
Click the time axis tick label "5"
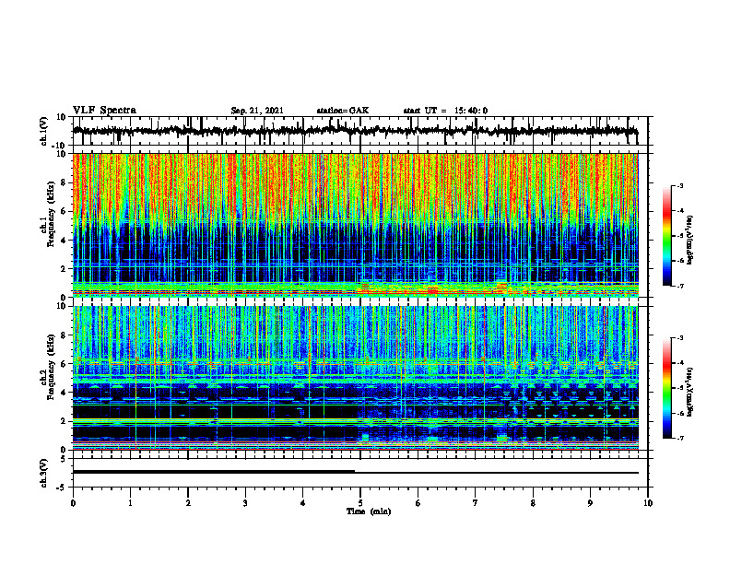pyautogui.click(x=360, y=503)
